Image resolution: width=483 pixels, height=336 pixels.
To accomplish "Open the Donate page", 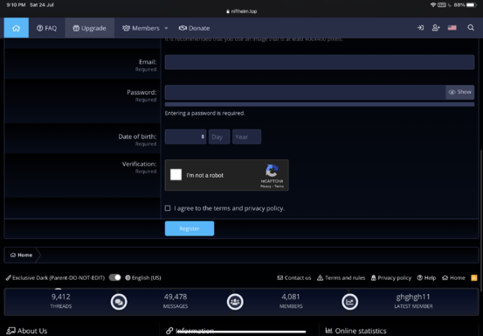I will (x=195, y=28).
